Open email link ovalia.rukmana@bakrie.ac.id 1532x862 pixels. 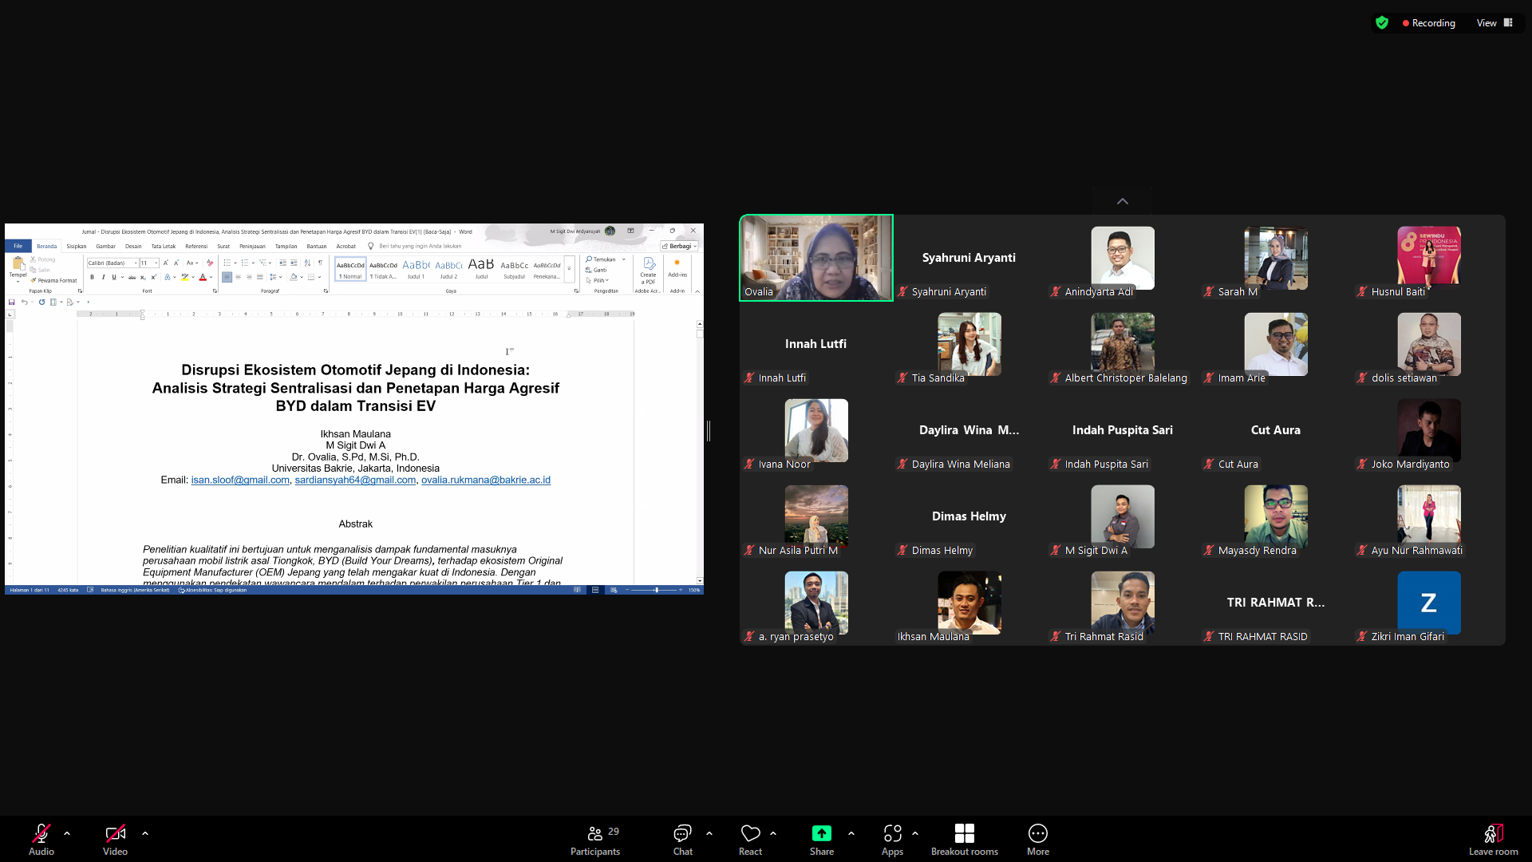486,480
